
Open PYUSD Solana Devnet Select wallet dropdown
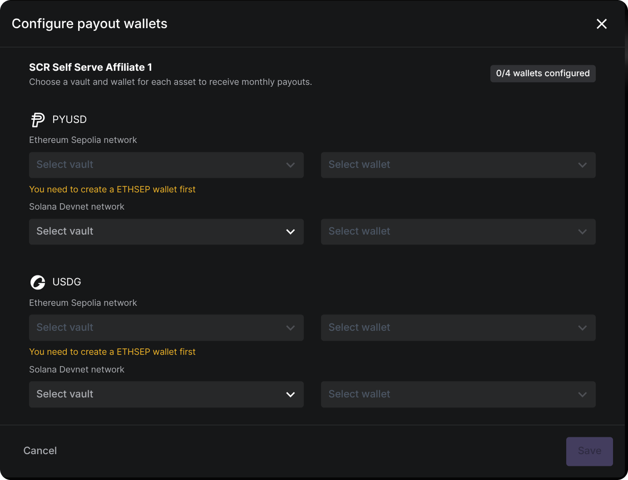[x=458, y=232]
